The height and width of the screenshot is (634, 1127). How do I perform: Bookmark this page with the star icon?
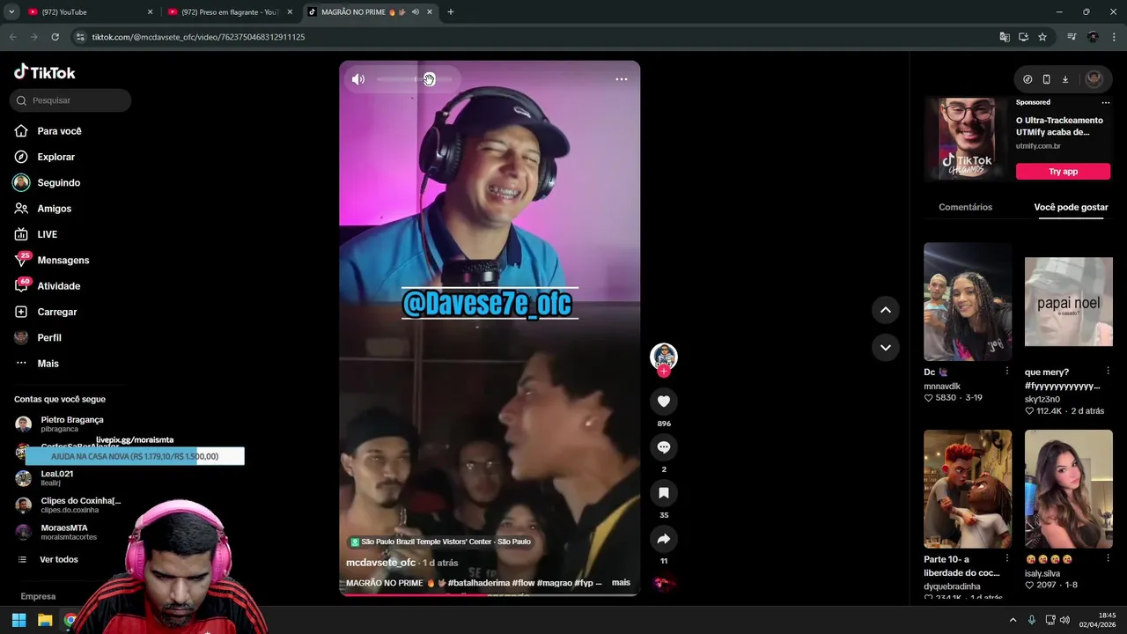[x=1042, y=37]
